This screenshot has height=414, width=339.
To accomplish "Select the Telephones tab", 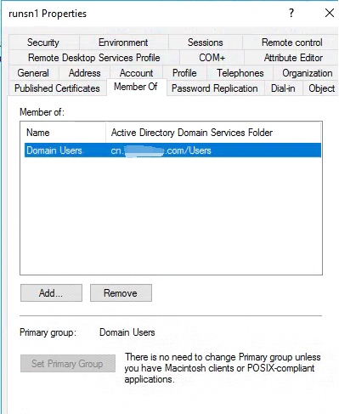I will point(240,73).
